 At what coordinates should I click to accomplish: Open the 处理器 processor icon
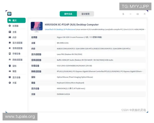point(10,26)
